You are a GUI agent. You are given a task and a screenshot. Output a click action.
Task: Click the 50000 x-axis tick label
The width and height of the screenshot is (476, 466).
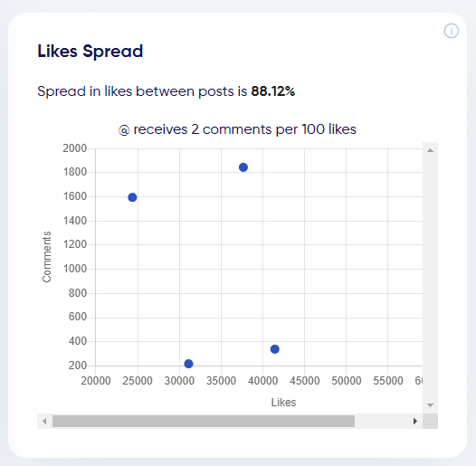347,381
